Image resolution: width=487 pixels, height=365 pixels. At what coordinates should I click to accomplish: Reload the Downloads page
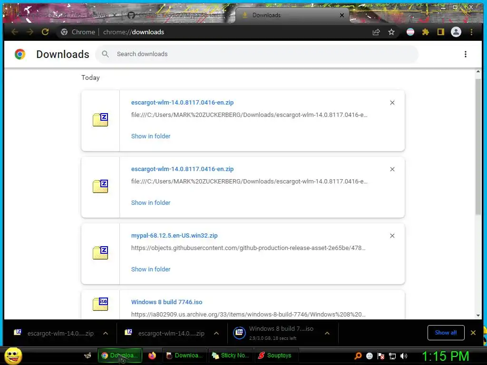(x=45, y=32)
